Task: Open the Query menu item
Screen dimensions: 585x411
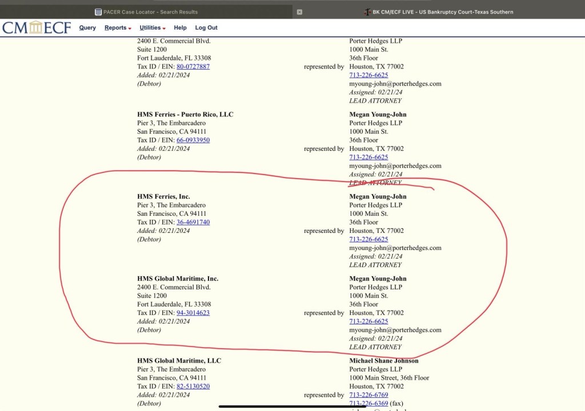Action: coord(87,27)
